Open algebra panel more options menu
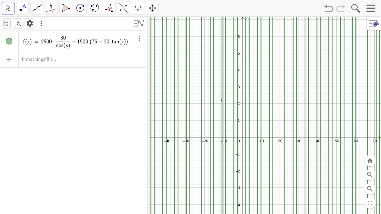Image resolution: width=381 pixels, height=214 pixels. [41, 24]
